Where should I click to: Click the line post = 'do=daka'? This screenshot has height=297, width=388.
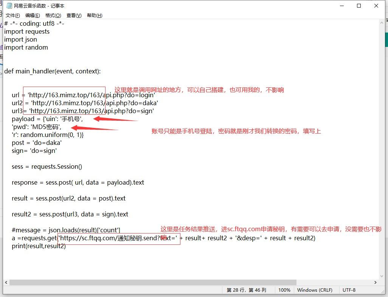click(x=37, y=143)
